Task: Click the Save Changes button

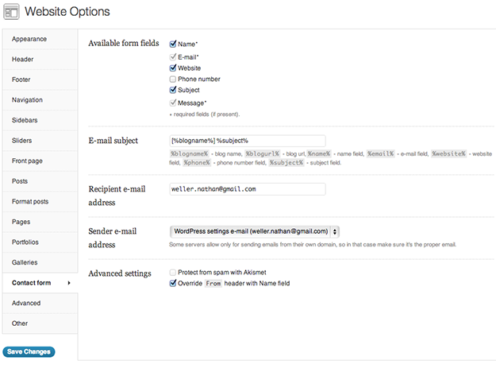Action: 29,351
